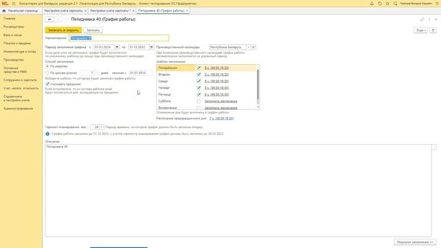Enable the Суббота checkbox

[198, 101]
